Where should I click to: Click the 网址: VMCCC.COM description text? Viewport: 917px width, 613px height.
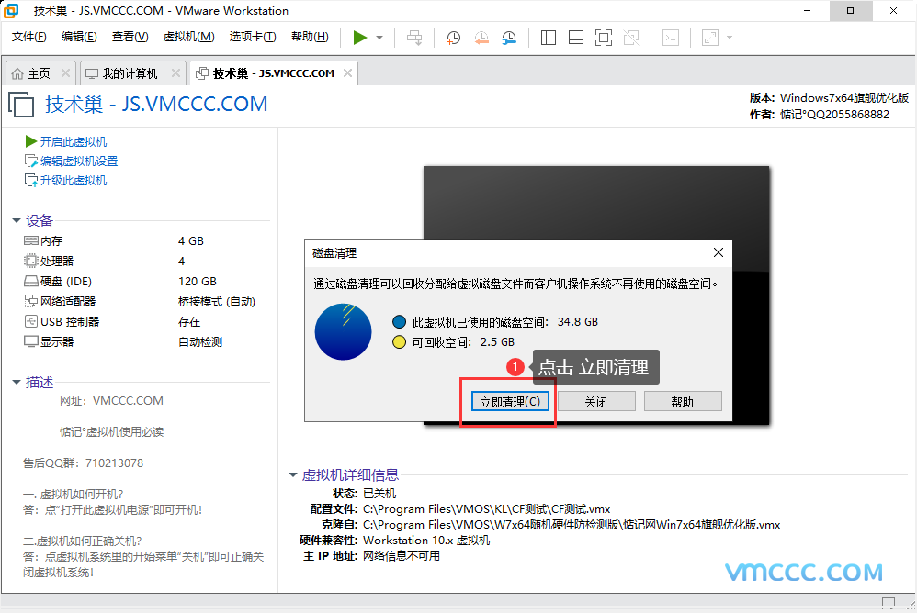pyautogui.click(x=111, y=400)
